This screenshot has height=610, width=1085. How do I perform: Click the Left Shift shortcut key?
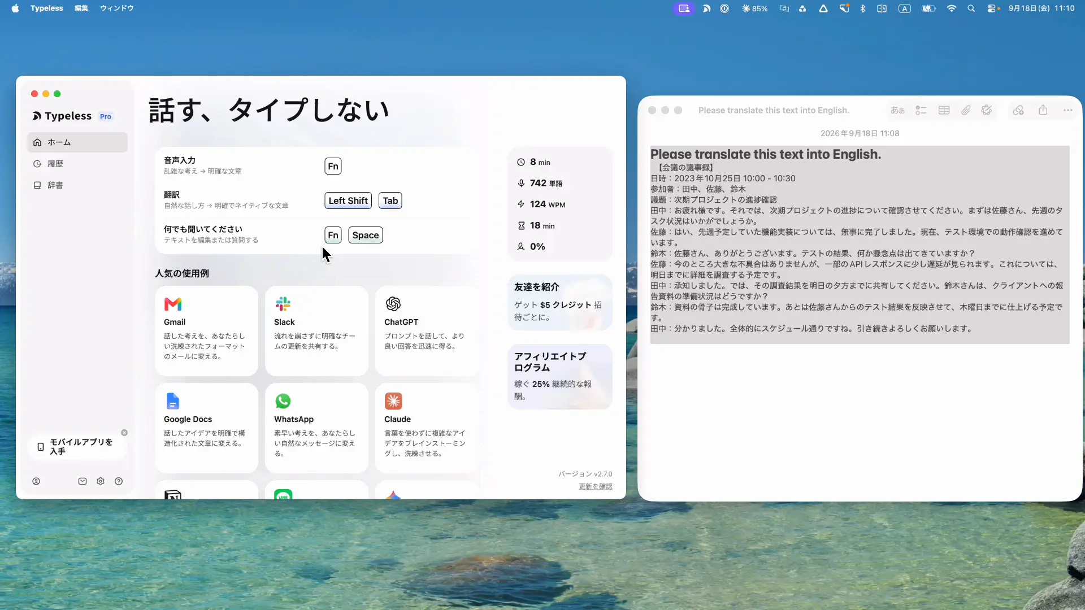click(348, 201)
